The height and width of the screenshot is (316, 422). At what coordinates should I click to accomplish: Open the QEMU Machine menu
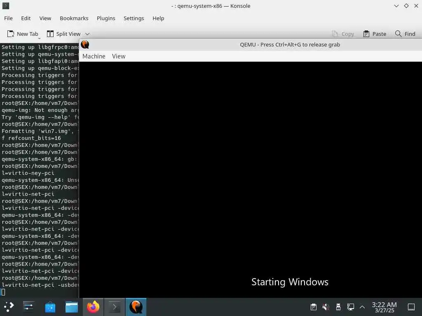(x=94, y=56)
